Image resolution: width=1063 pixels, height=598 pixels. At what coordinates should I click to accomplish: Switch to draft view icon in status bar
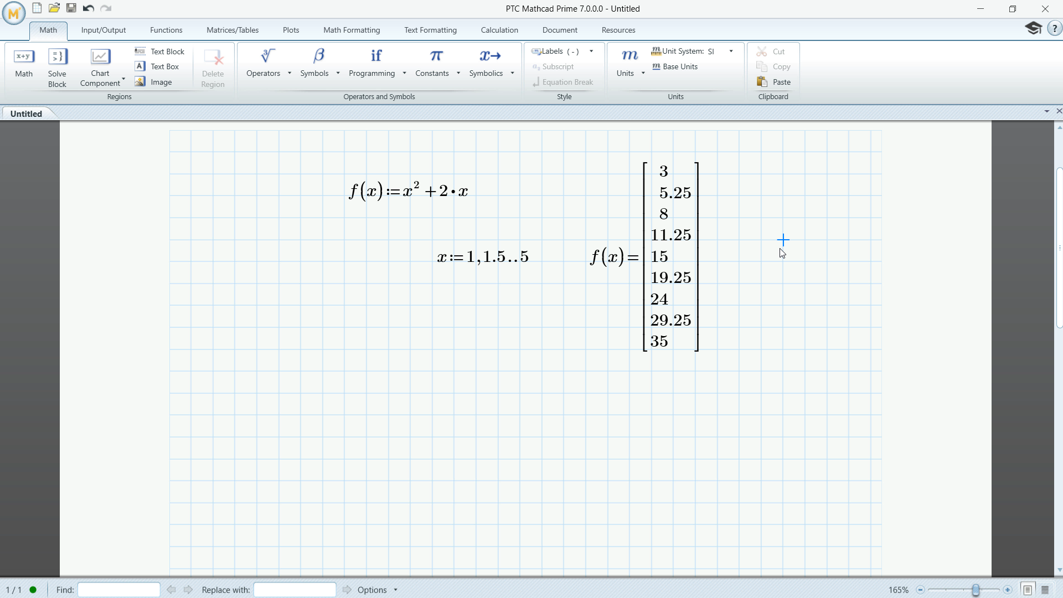click(x=1045, y=590)
